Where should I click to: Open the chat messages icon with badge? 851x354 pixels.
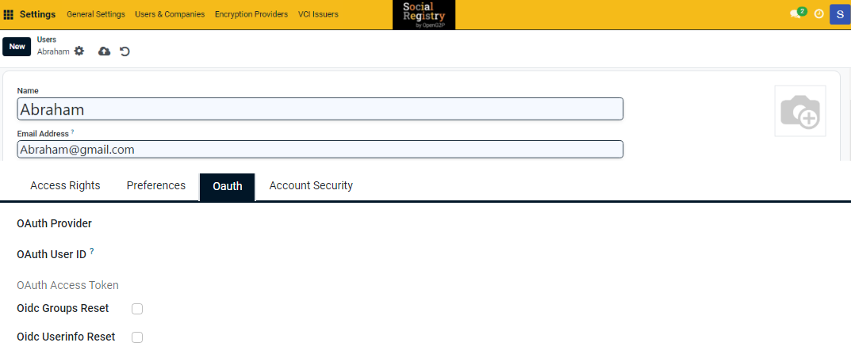pyautogui.click(x=796, y=14)
